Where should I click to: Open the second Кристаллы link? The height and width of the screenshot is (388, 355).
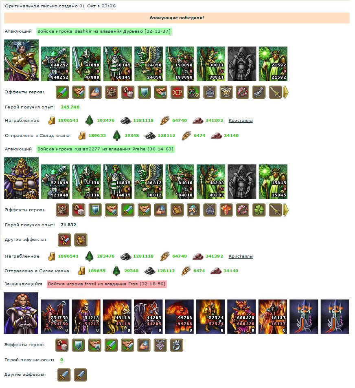point(241,256)
